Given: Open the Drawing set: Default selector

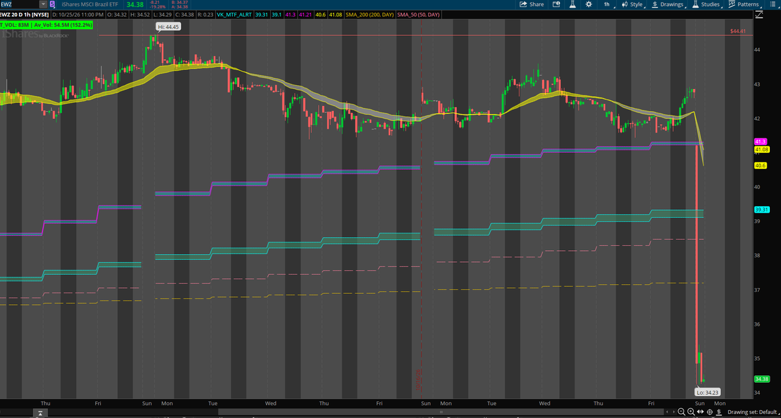Looking at the screenshot, I should [752, 412].
